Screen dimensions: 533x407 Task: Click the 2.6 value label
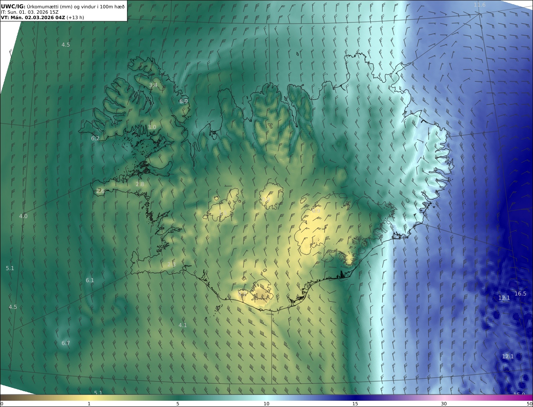coord(100,191)
